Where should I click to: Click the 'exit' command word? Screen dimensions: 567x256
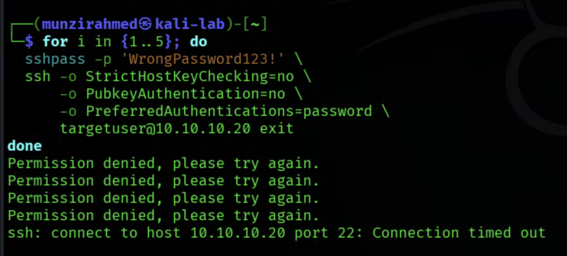(x=277, y=128)
